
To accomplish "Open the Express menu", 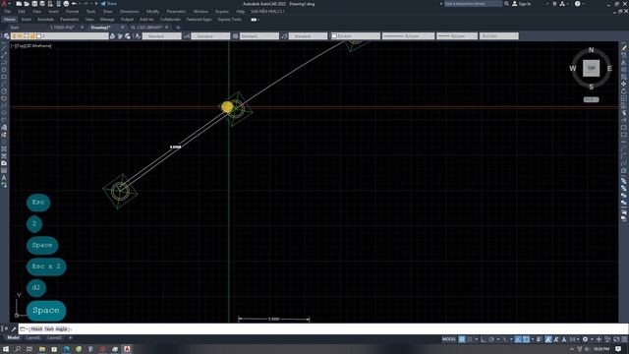I will point(222,12).
